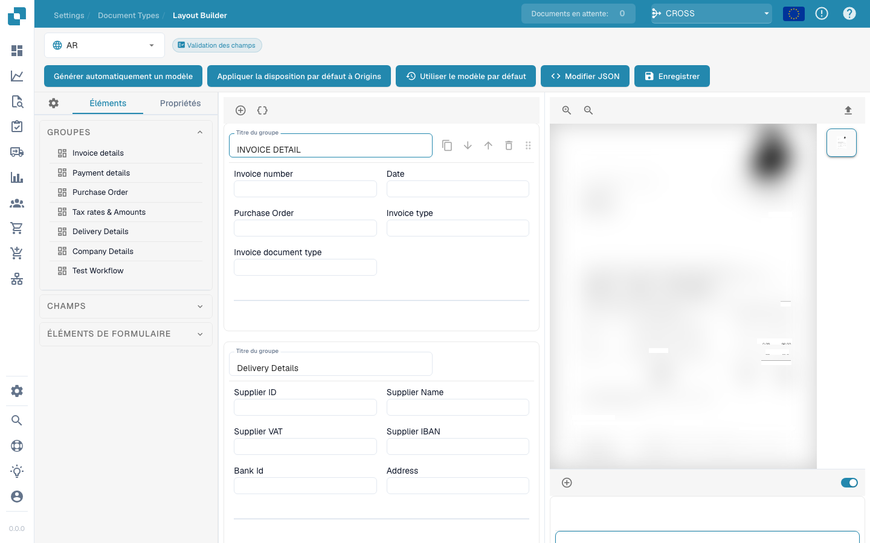Click the Modifier JSON button
Image resolution: width=870 pixels, height=543 pixels.
585,76
